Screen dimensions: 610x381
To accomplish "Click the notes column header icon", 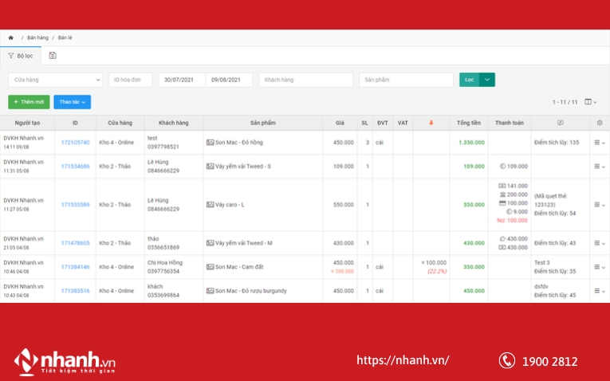I will 560,123.
